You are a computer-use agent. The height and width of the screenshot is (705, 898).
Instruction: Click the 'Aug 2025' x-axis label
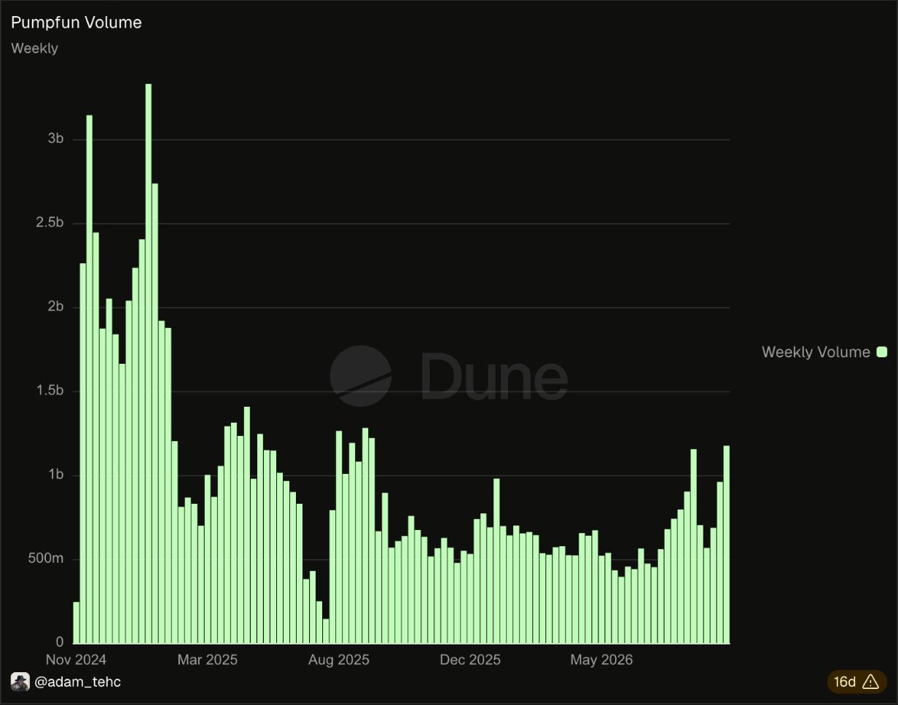tap(339, 660)
